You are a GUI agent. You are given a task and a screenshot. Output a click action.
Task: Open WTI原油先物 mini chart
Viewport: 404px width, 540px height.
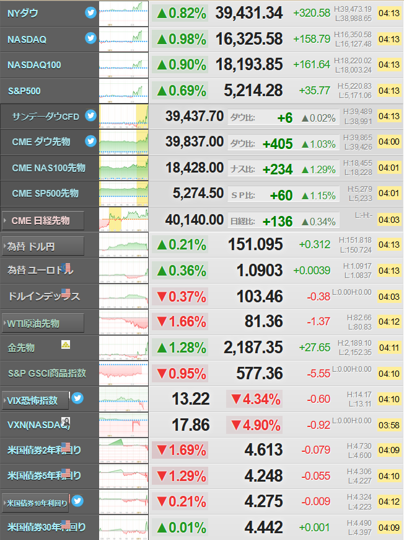(124, 322)
